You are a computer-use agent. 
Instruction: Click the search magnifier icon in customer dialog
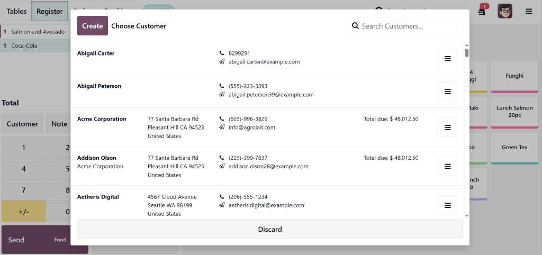pos(355,26)
